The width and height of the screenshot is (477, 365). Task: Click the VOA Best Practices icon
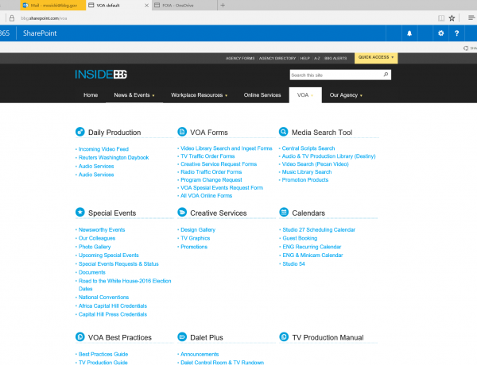[80, 336]
